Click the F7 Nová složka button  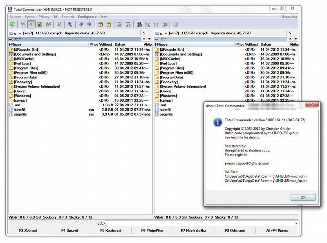[193, 230]
